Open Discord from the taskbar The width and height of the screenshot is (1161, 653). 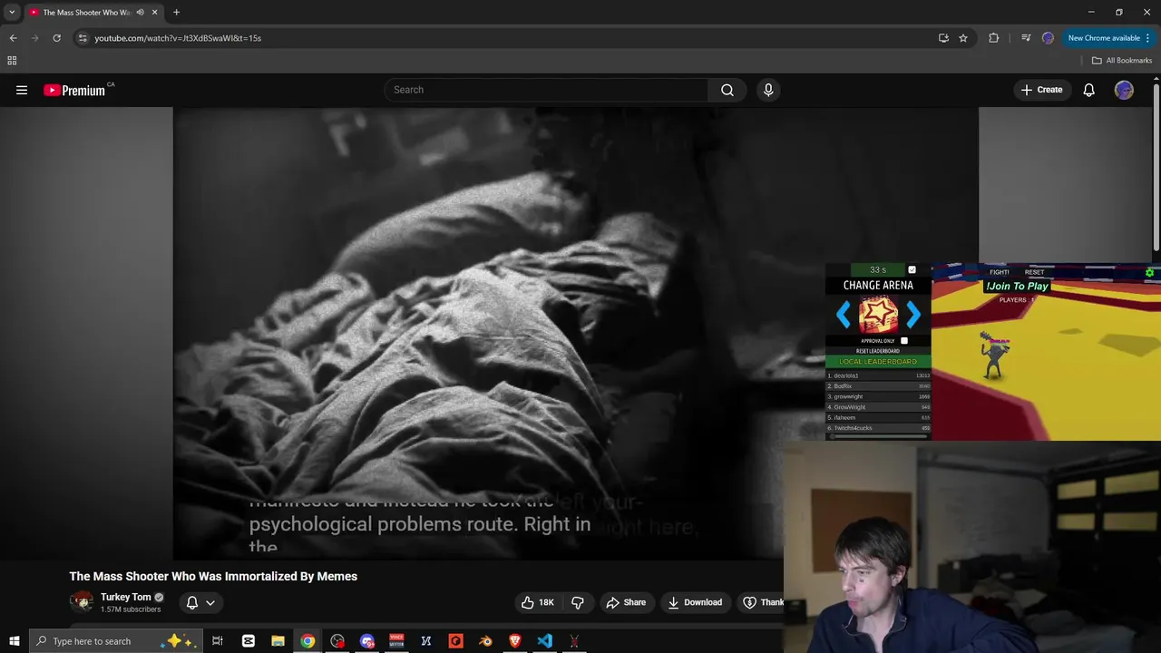coord(366,641)
